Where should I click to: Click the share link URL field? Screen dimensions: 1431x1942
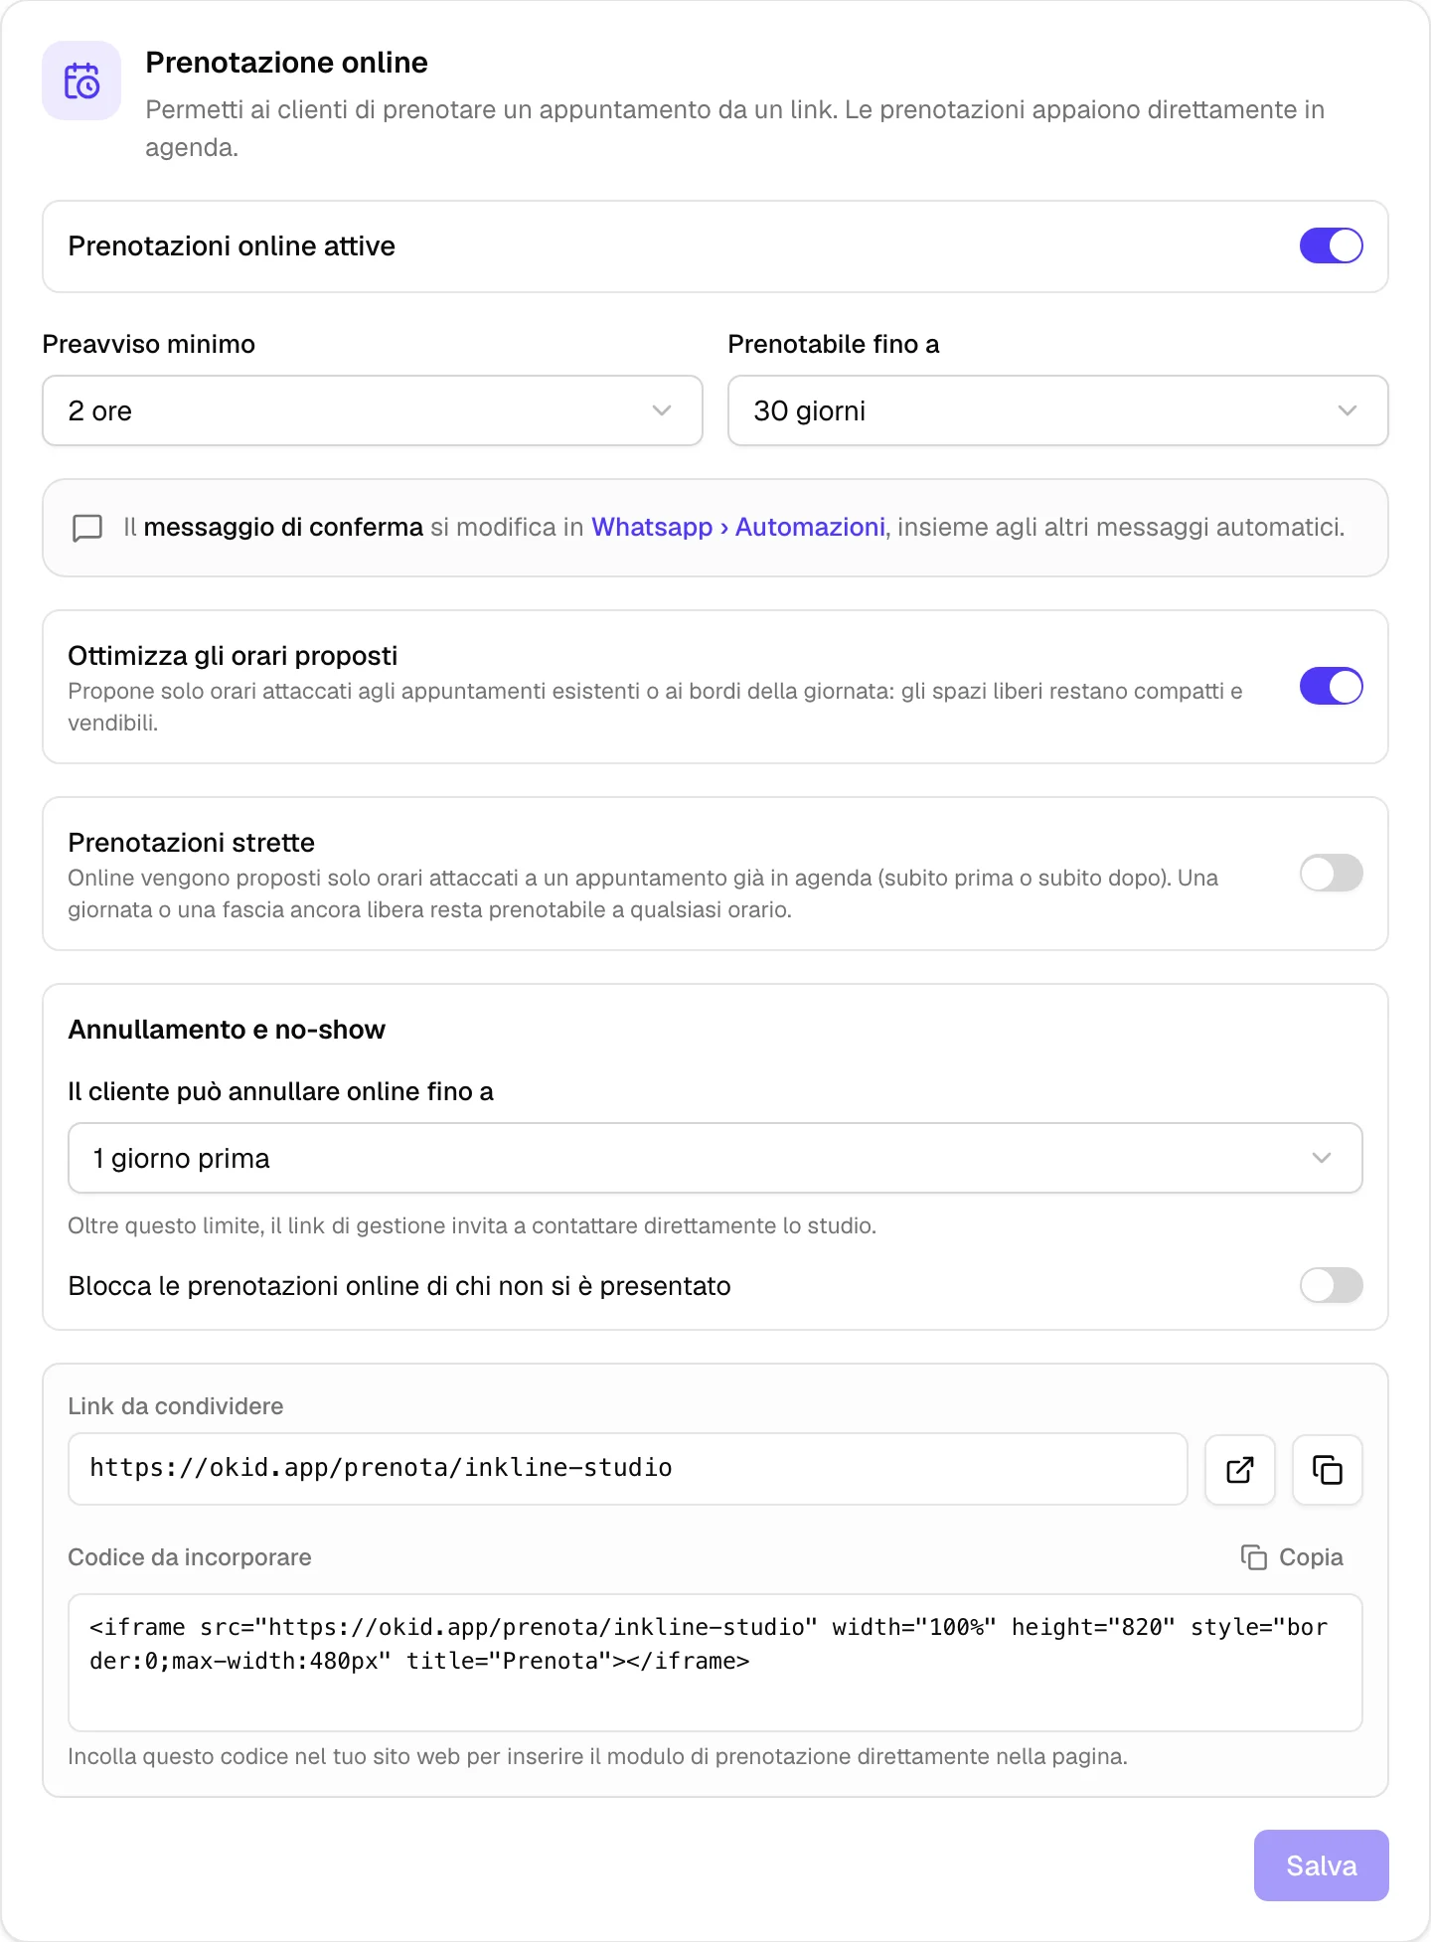point(628,1469)
